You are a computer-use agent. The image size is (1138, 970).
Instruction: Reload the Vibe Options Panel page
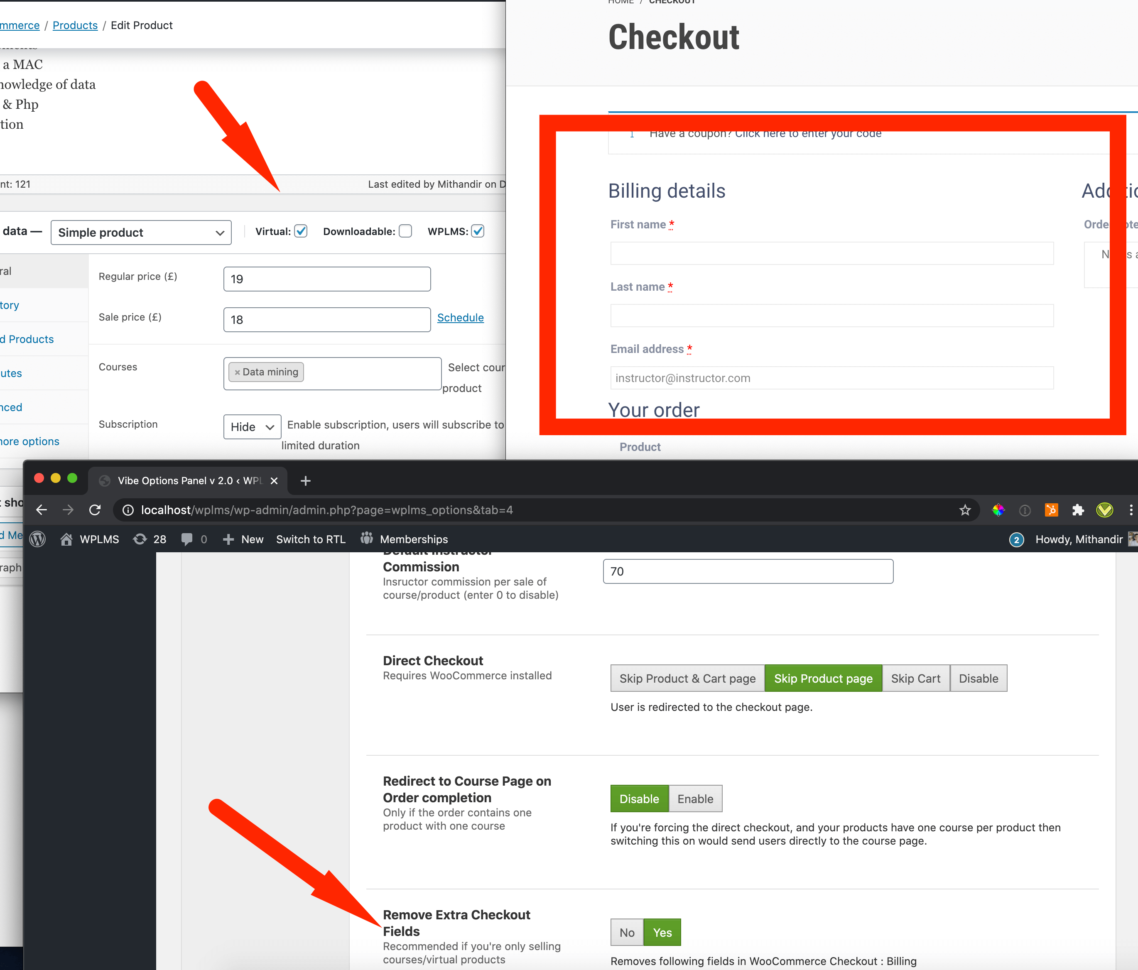point(95,510)
